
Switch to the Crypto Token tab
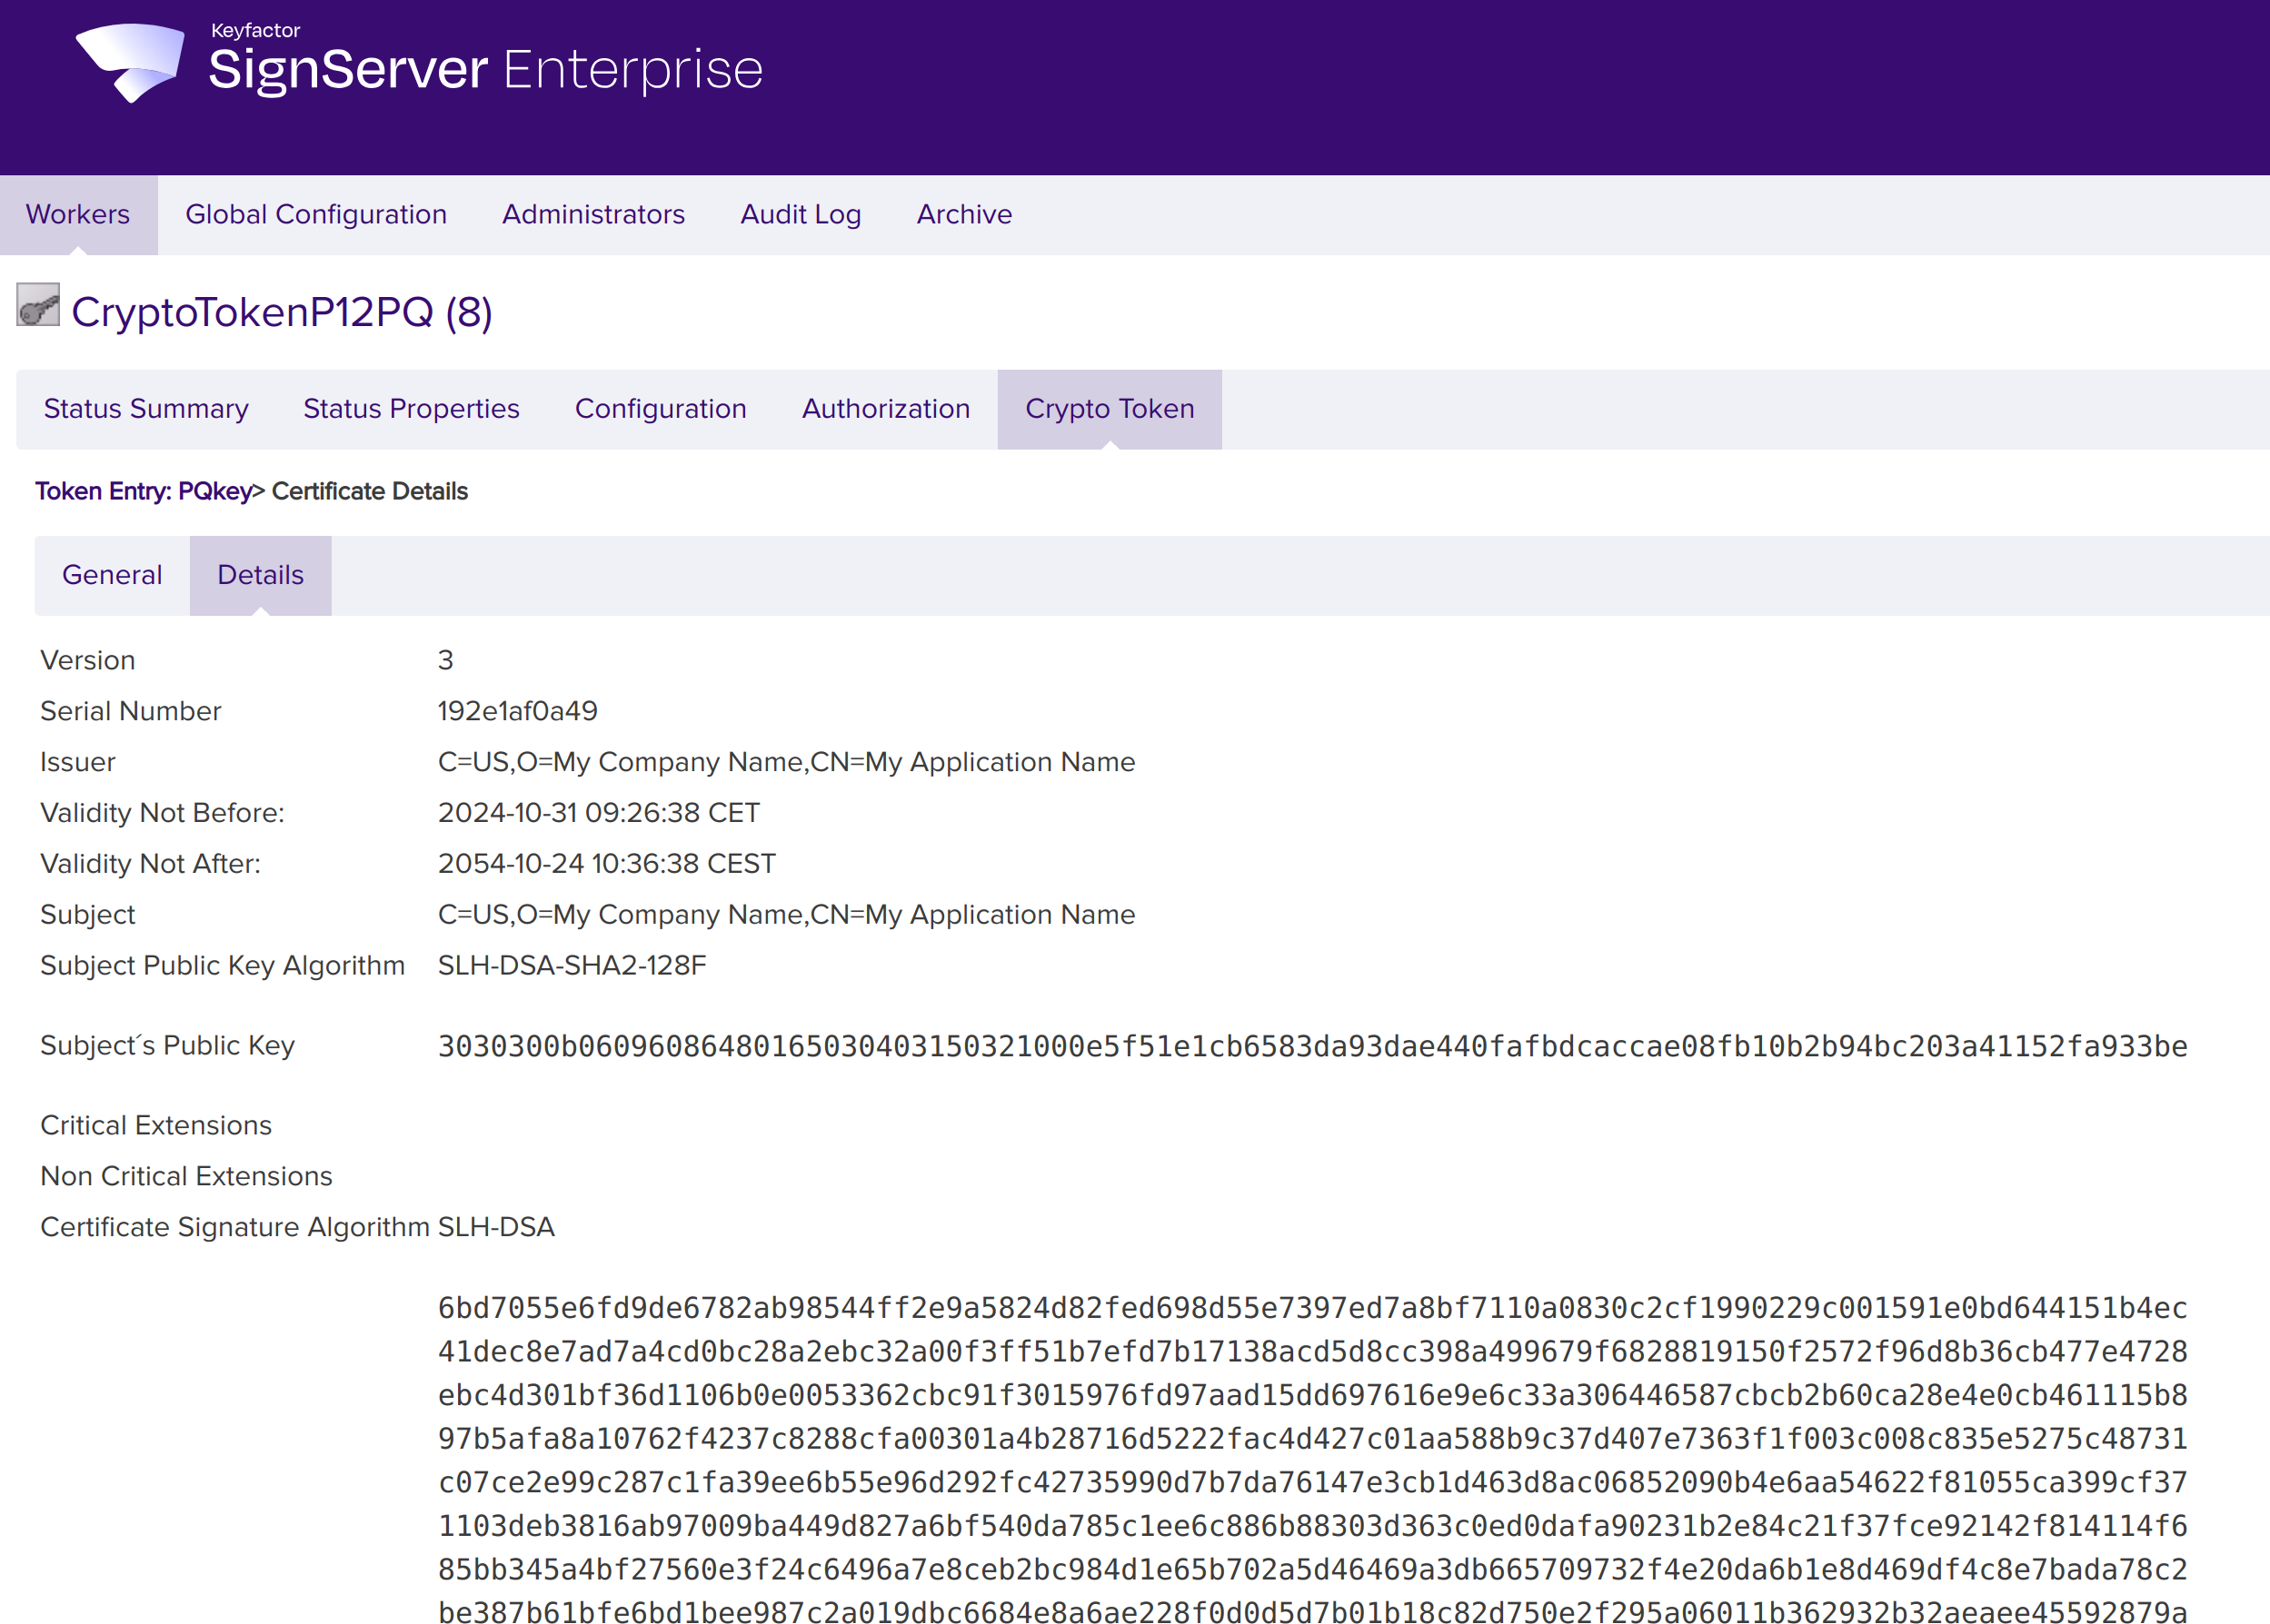1110,408
